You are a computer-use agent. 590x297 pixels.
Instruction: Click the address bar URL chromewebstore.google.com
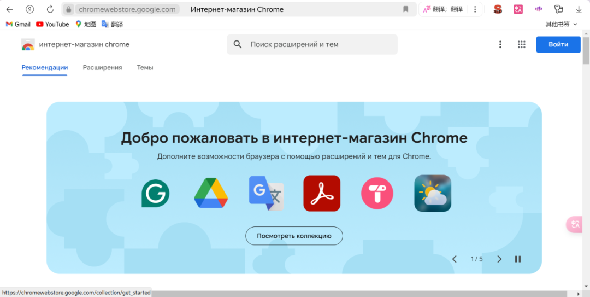tap(127, 9)
